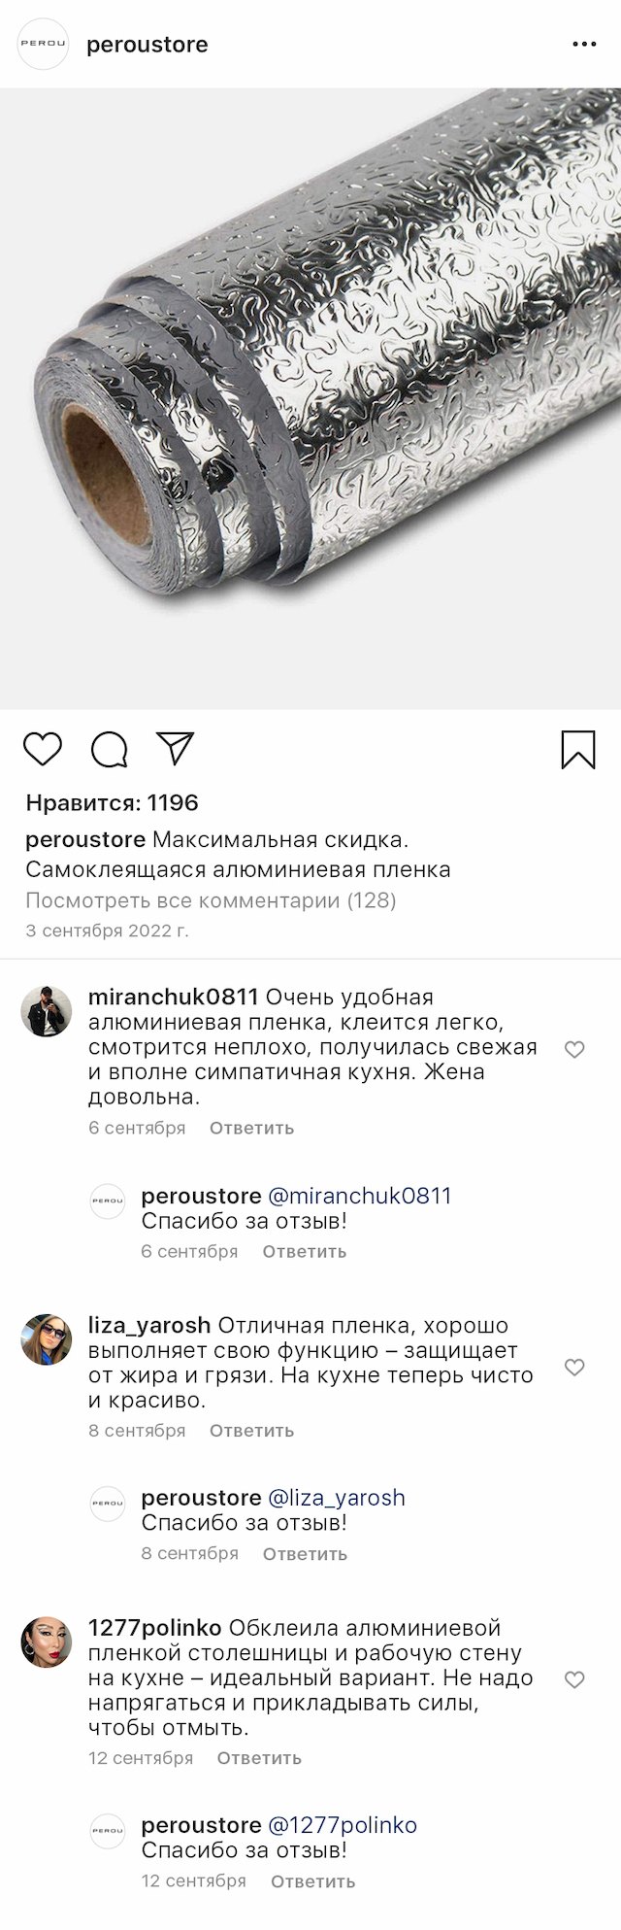Open liza_yarosh's profile avatar
The height and width of the screenshot is (1930, 621).
point(47,1339)
